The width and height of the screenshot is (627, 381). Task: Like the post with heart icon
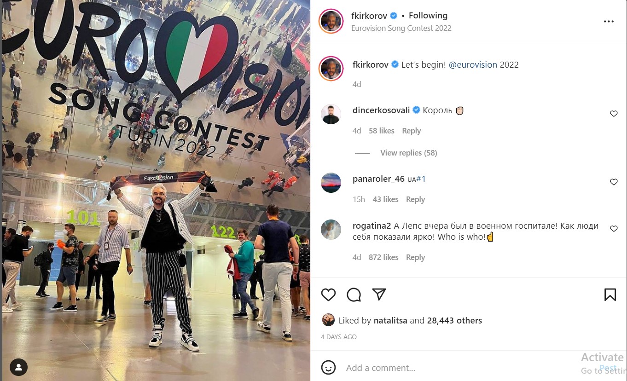coord(328,294)
